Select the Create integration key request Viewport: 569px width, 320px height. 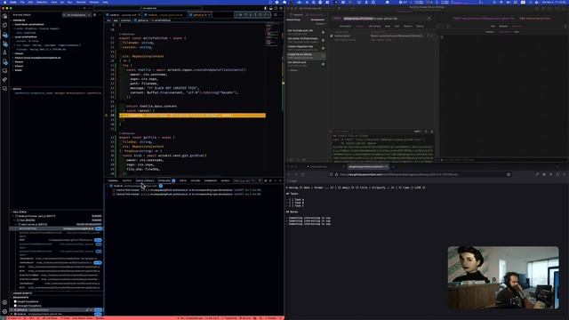coord(306,47)
